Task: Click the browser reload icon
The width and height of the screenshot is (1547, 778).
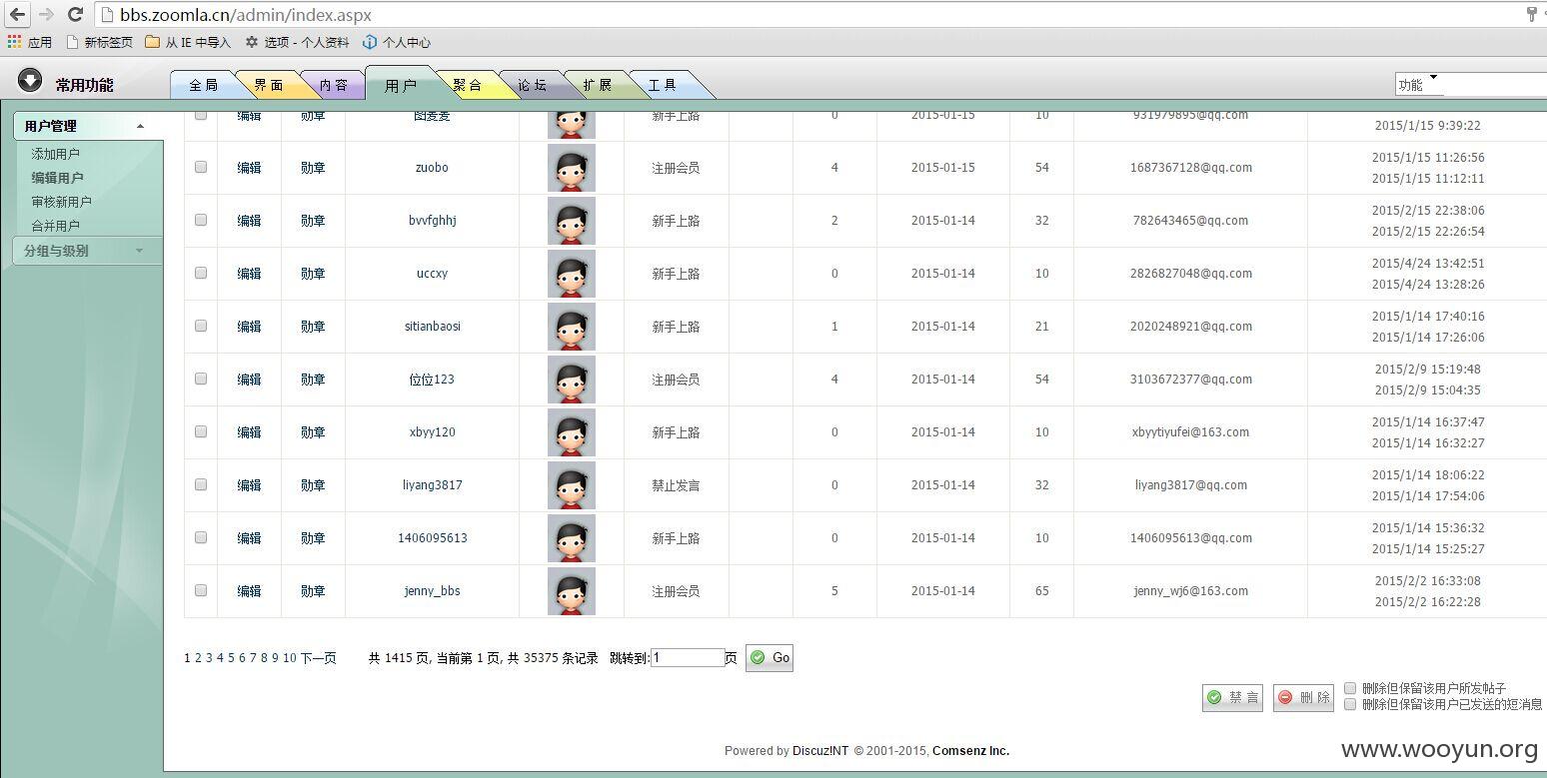Action: point(75,15)
